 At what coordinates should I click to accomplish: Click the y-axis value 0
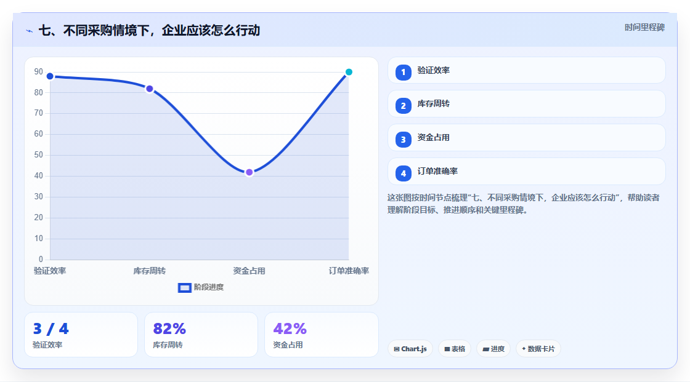pos(41,260)
